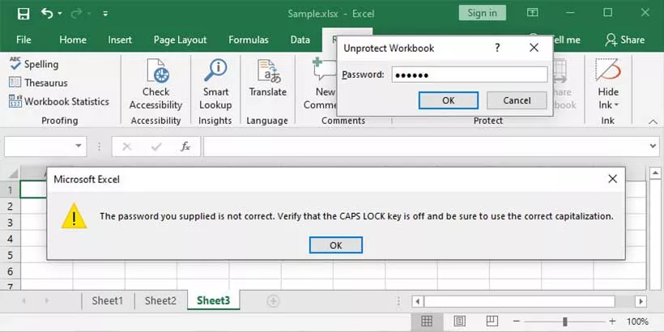
Task: Click the vertical scrollbar up arrow
Action: pos(655,173)
